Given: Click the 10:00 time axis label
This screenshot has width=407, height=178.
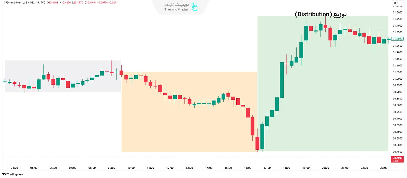Looking at the screenshot, I should (131, 168).
